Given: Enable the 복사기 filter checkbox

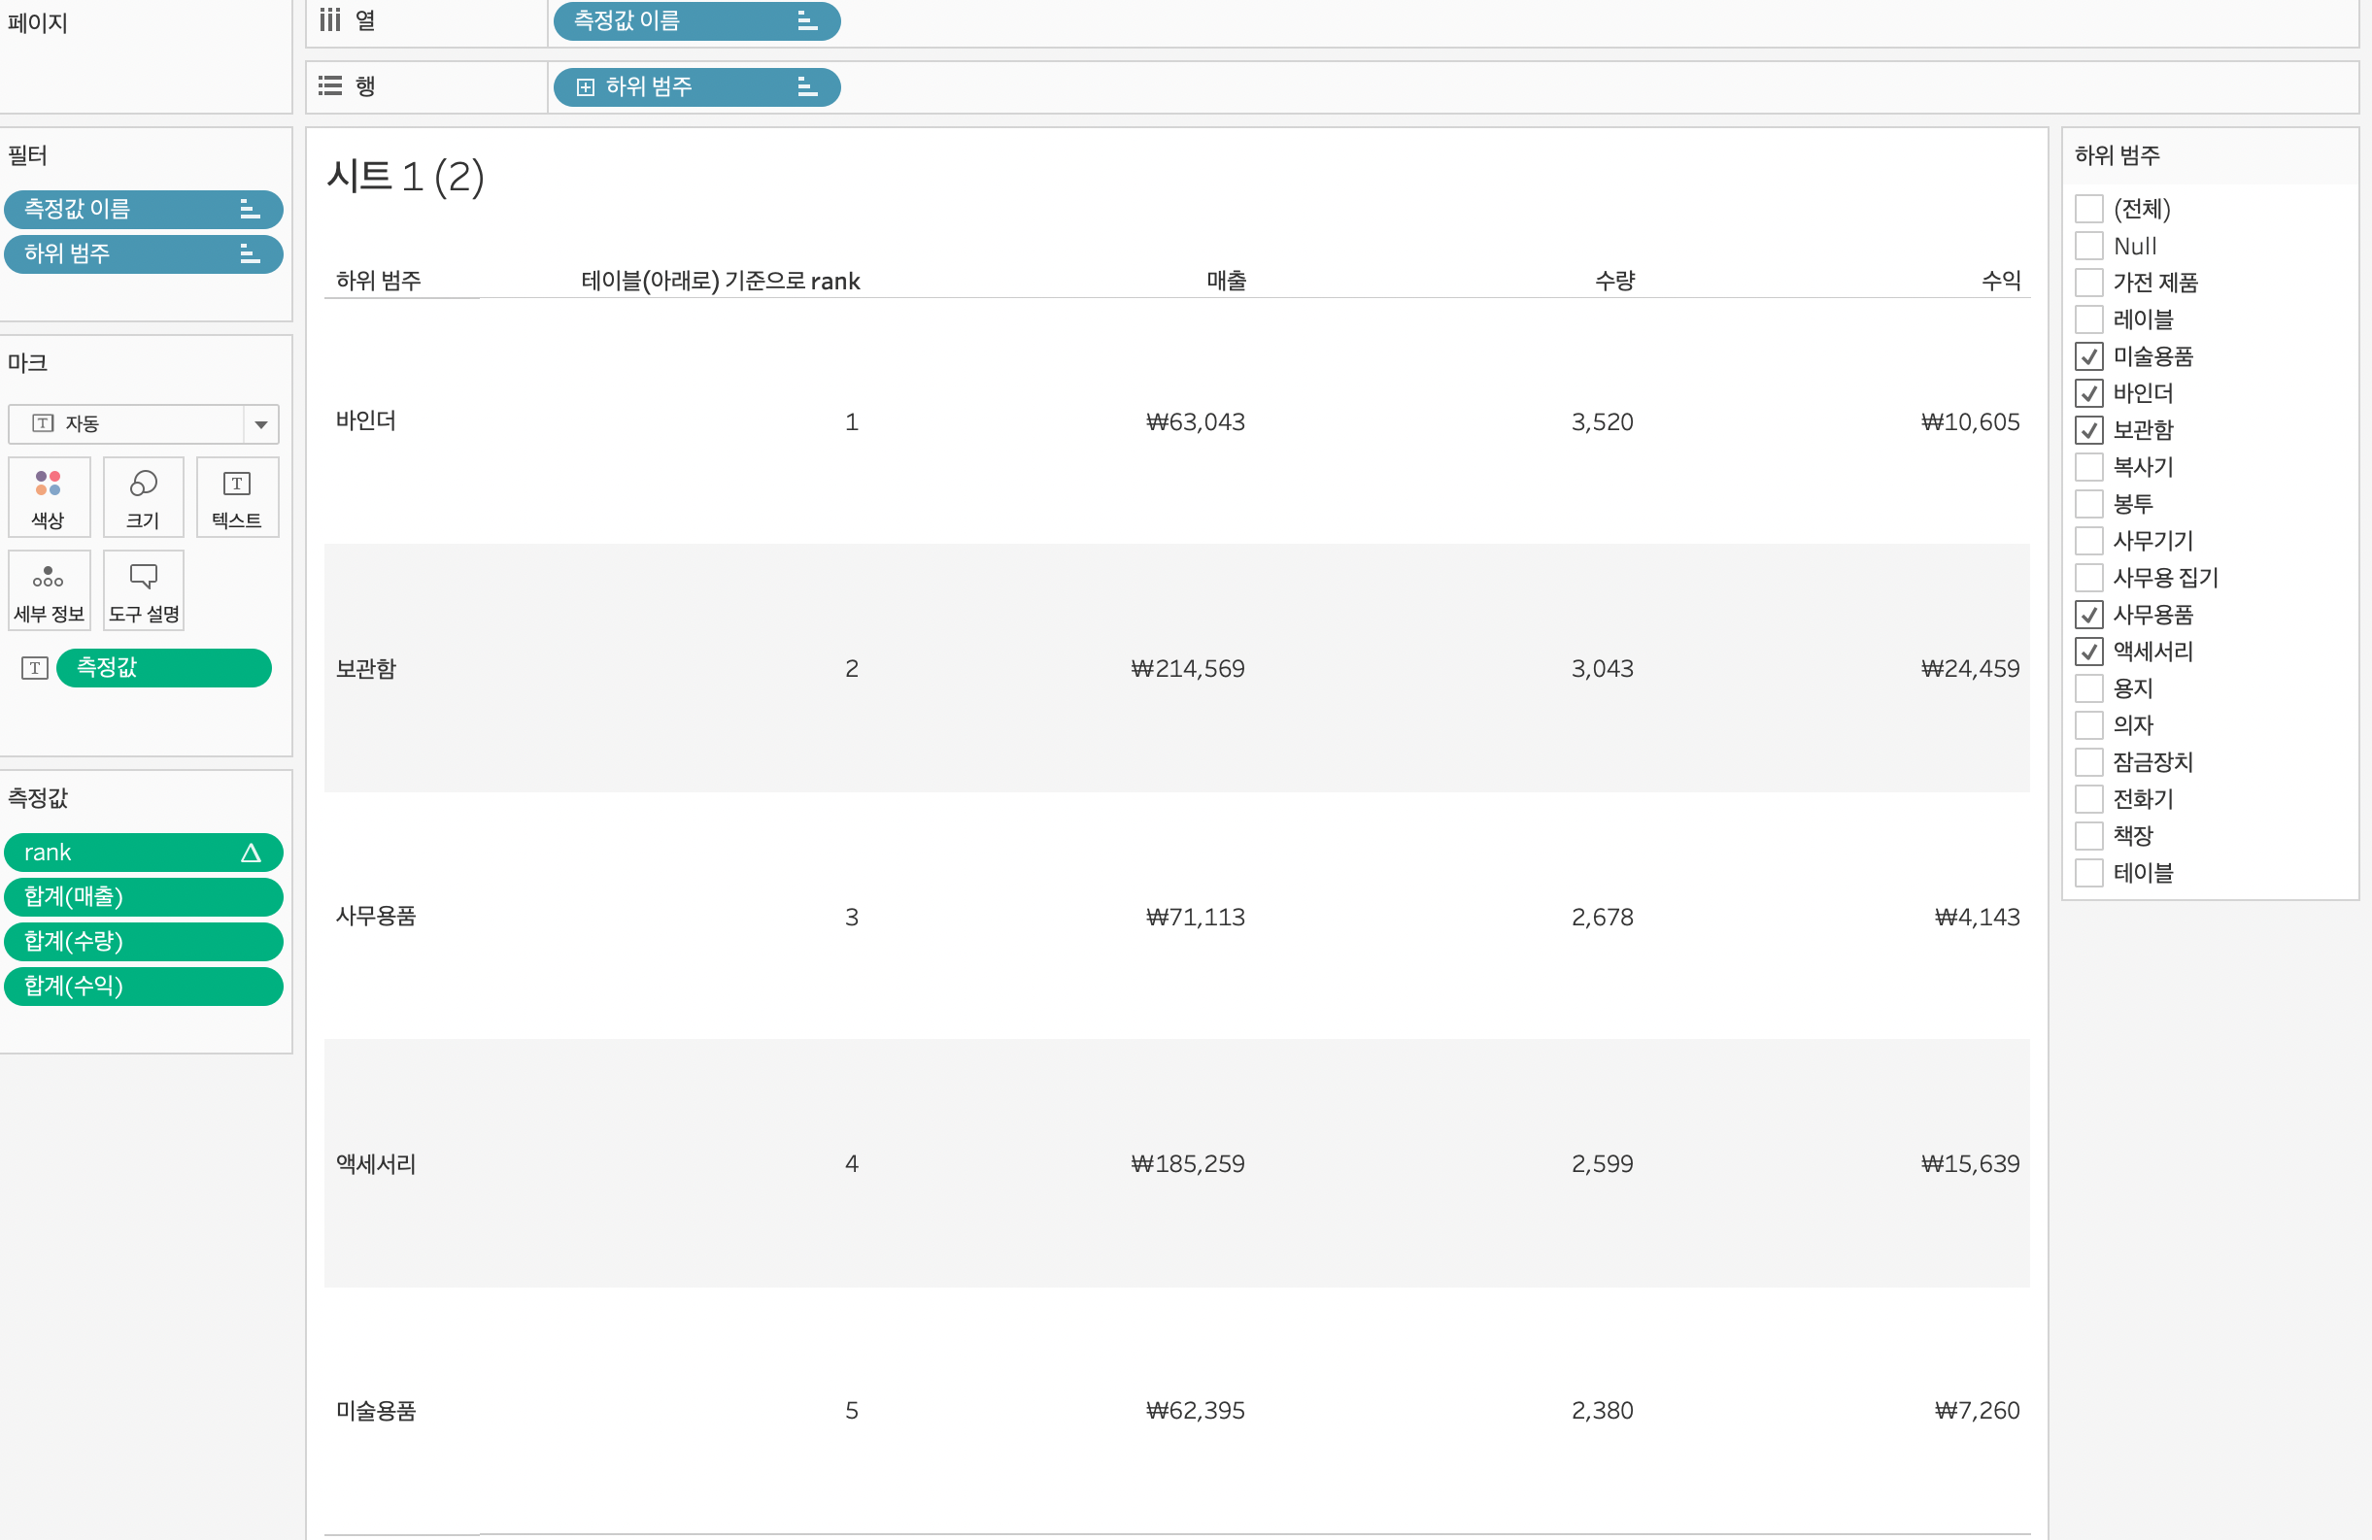Looking at the screenshot, I should pyautogui.click(x=2089, y=467).
